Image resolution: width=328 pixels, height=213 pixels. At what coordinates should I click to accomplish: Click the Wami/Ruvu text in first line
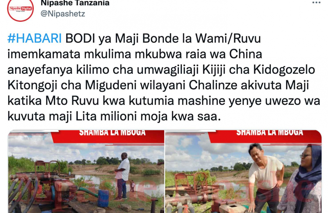click(228, 39)
